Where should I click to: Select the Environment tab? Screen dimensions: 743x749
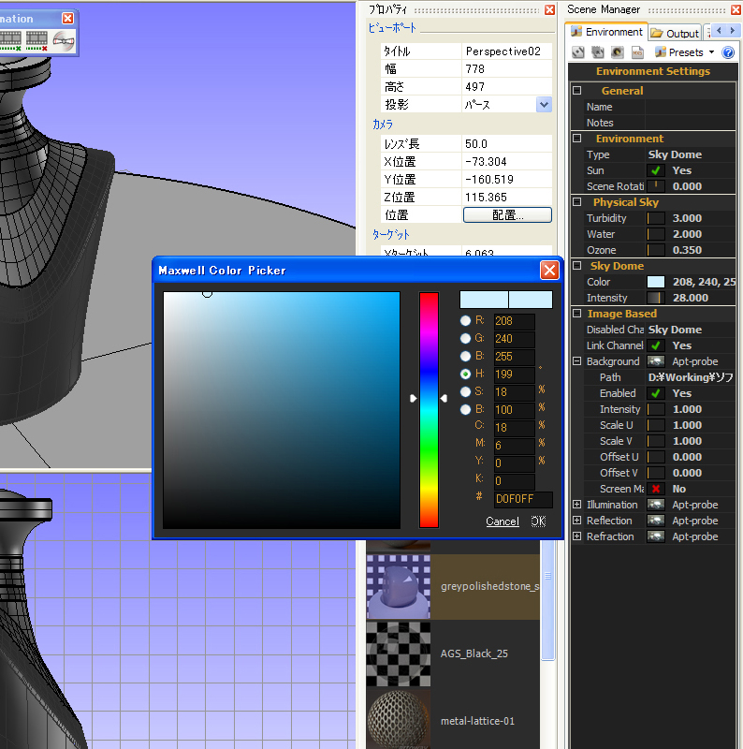606,33
